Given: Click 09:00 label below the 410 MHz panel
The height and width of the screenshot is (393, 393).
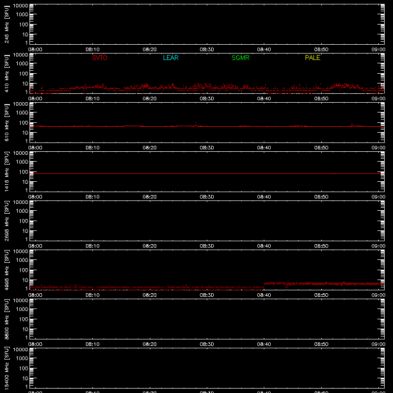Looking at the screenshot, I should [378, 99].
